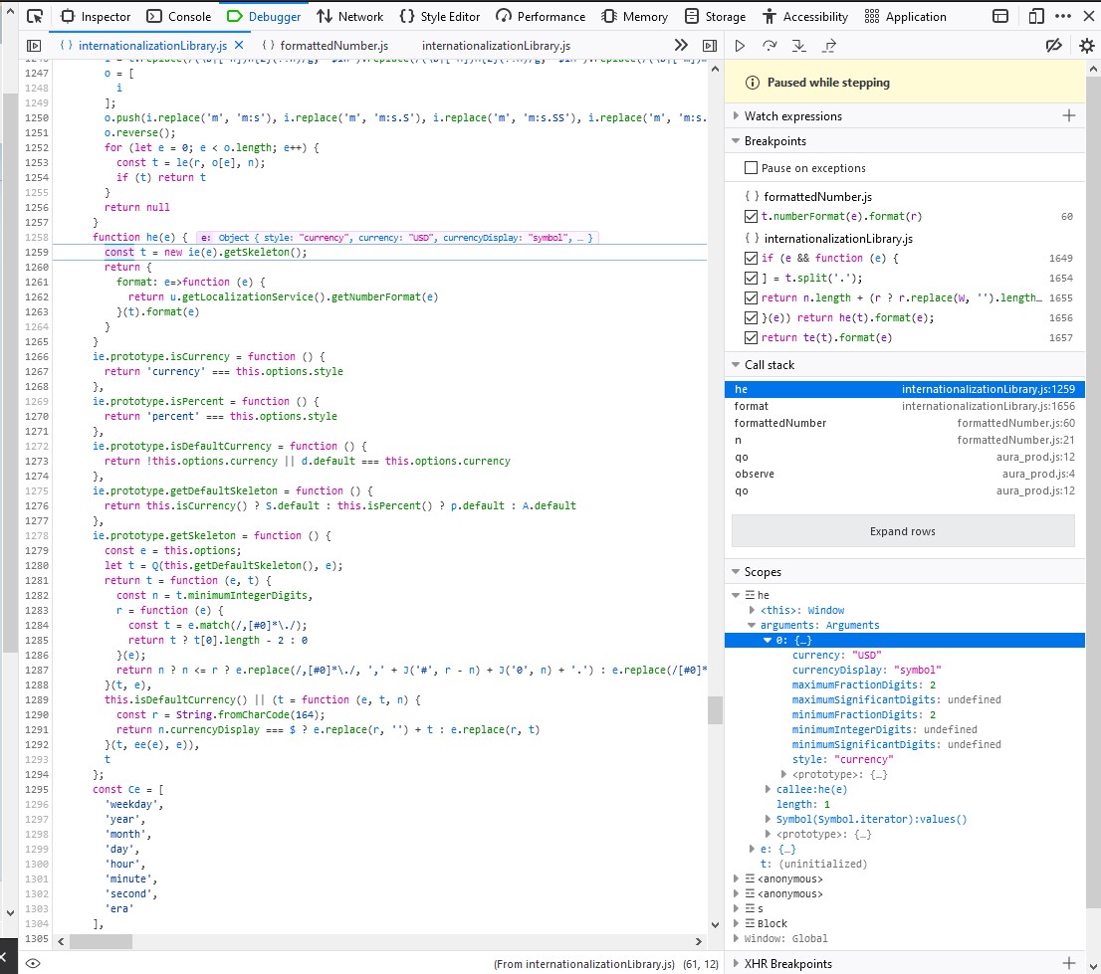This screenshot has width=1101, height=974.
Task: Click the Expand rows button
Action: coord(902,531)
